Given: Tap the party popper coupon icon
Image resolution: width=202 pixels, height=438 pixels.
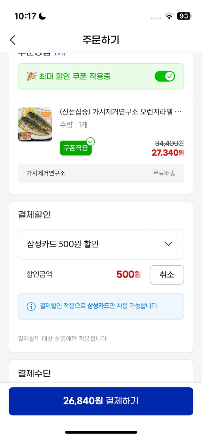Looking at the screenshot, I should point(31,76).
